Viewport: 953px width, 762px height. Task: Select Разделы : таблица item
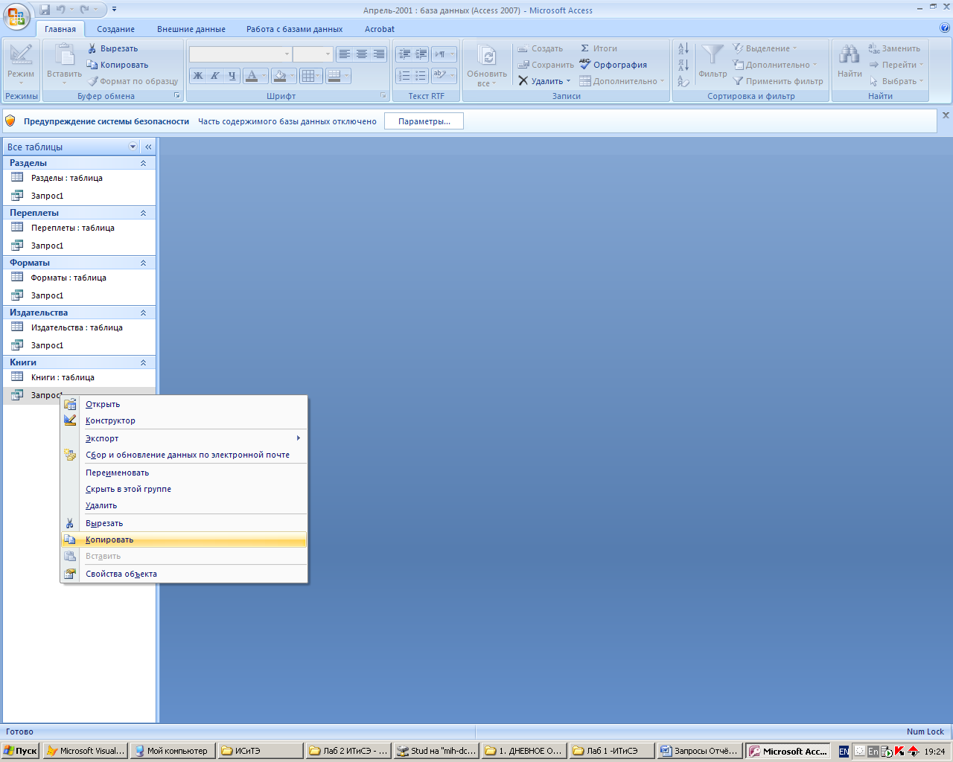tap(79, 178)
